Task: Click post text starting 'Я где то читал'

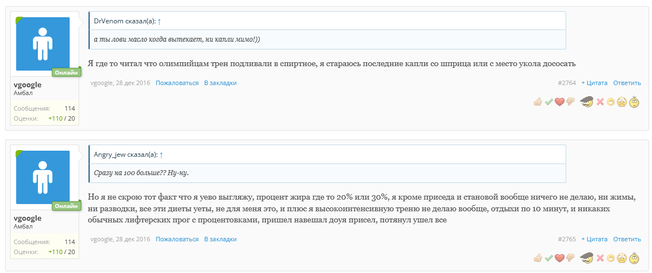Action: tap(332, 64)
